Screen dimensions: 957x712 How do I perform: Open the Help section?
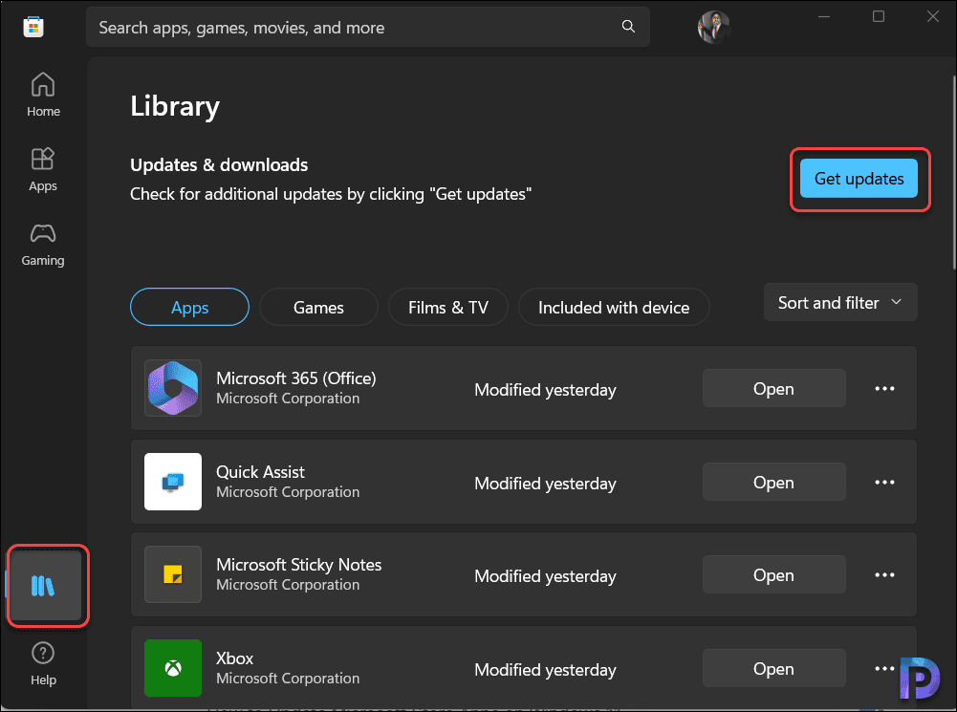click(x=43, y=662)
